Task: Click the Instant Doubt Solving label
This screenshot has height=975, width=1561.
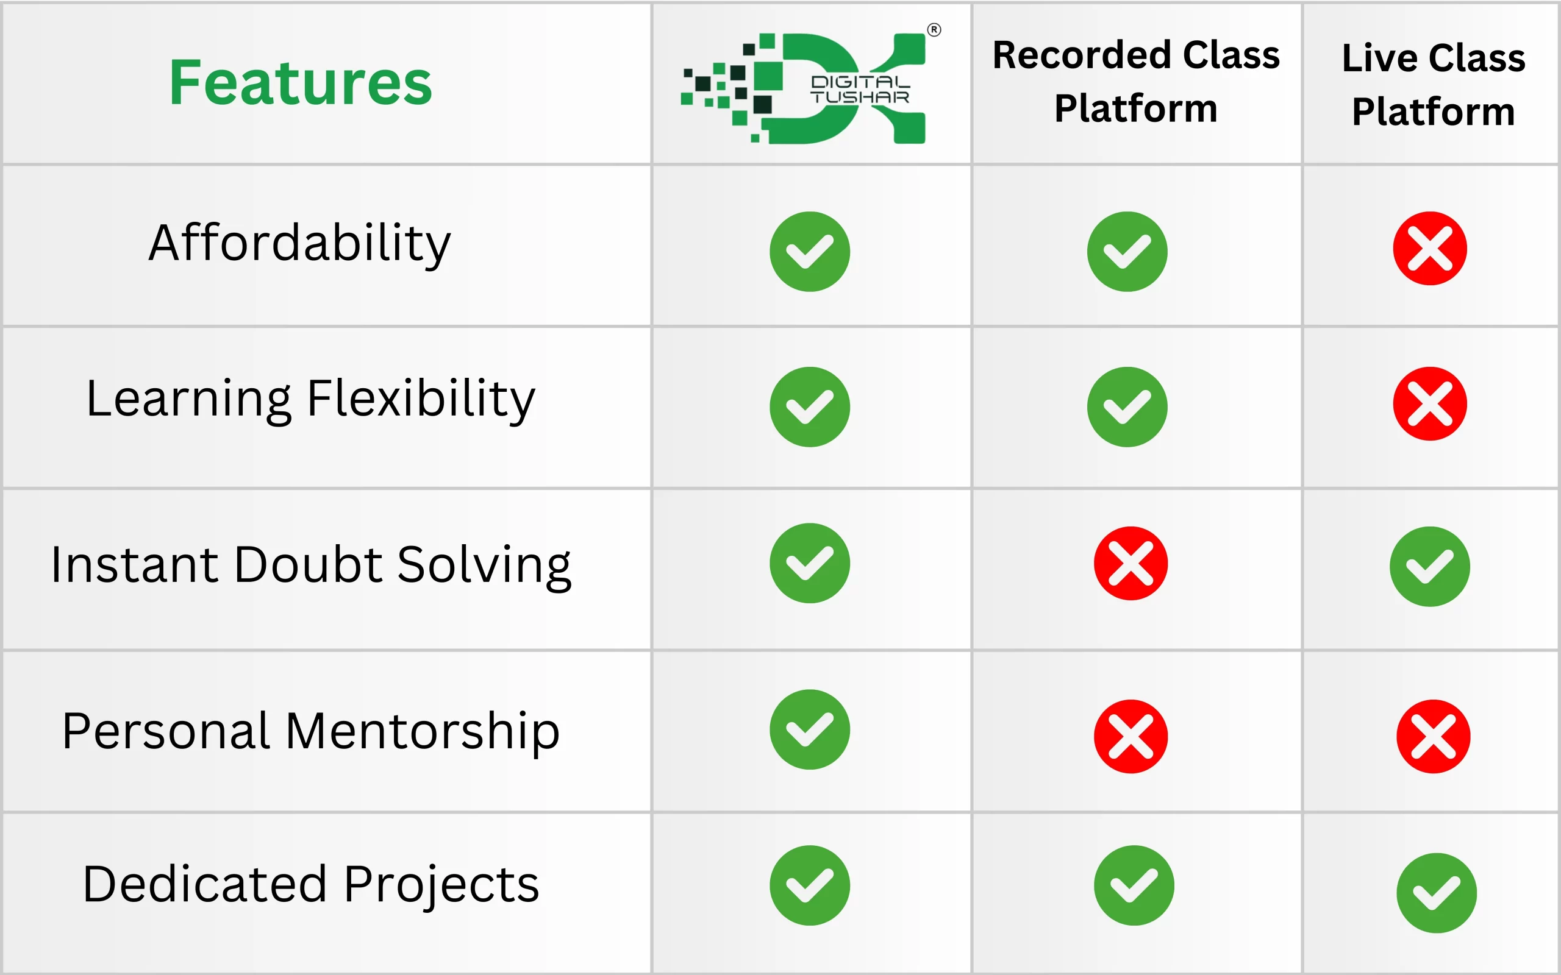Action: point(311,565)
